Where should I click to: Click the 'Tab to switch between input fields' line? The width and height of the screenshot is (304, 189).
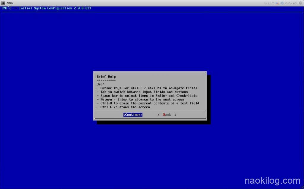(x=142, y=92)
